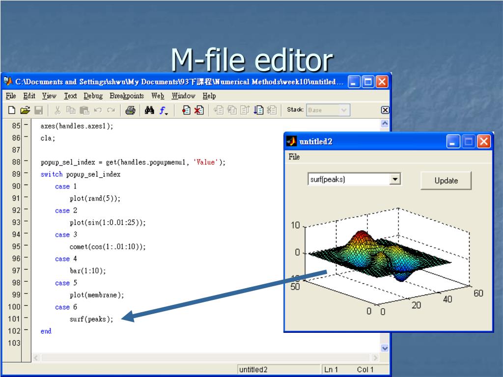Click 'comet(cos(1:.01:10));' code line
Image resolution: width=503 pixels, height=377 pixels.
tap(108, 246)
